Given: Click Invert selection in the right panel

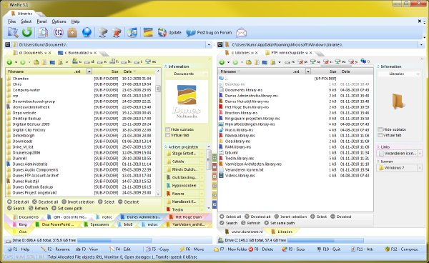Looking at the screenshot, I should click(290, 217).
